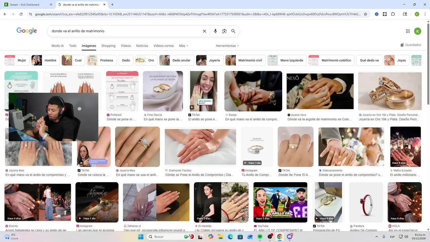The width and height of the screenshot is (430, 242).
Task: Filter images by the Matrimonio católico chip
Action: click(331, 60)
